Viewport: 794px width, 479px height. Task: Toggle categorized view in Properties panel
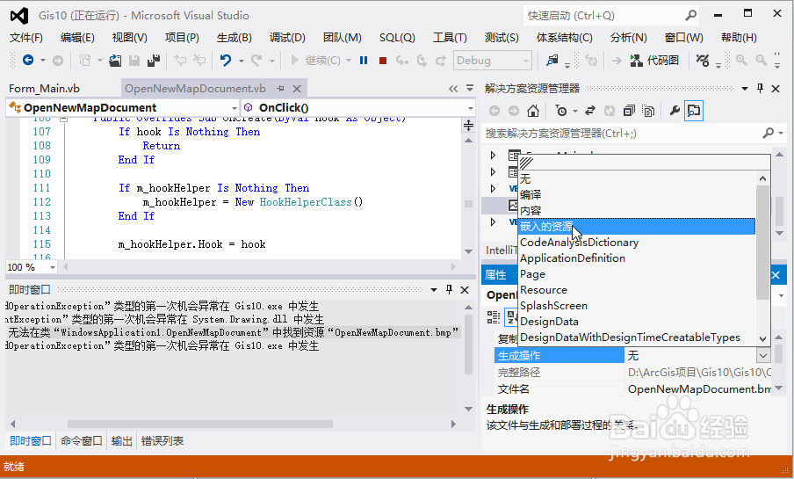click(494, 317)
